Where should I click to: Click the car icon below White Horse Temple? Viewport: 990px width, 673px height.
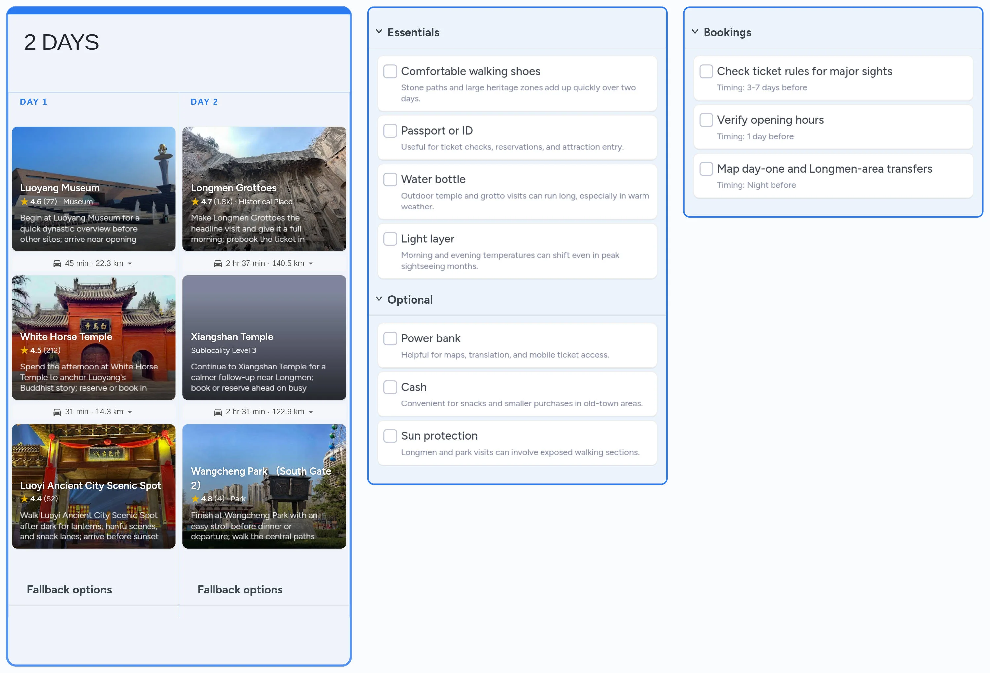pos(57,411)
